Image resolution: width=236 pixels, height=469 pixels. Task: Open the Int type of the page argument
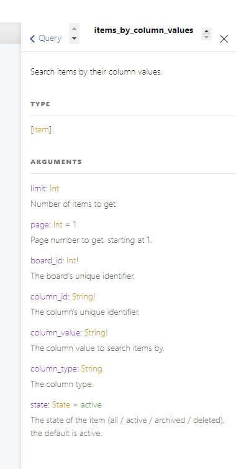[x=58, y=224]
